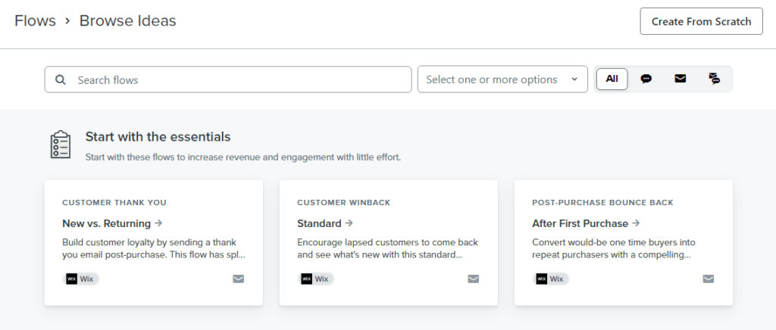This screenshot has width=776, height=330.
Task: Select the All channel filter toggle
Action: (x=612, y=79)
